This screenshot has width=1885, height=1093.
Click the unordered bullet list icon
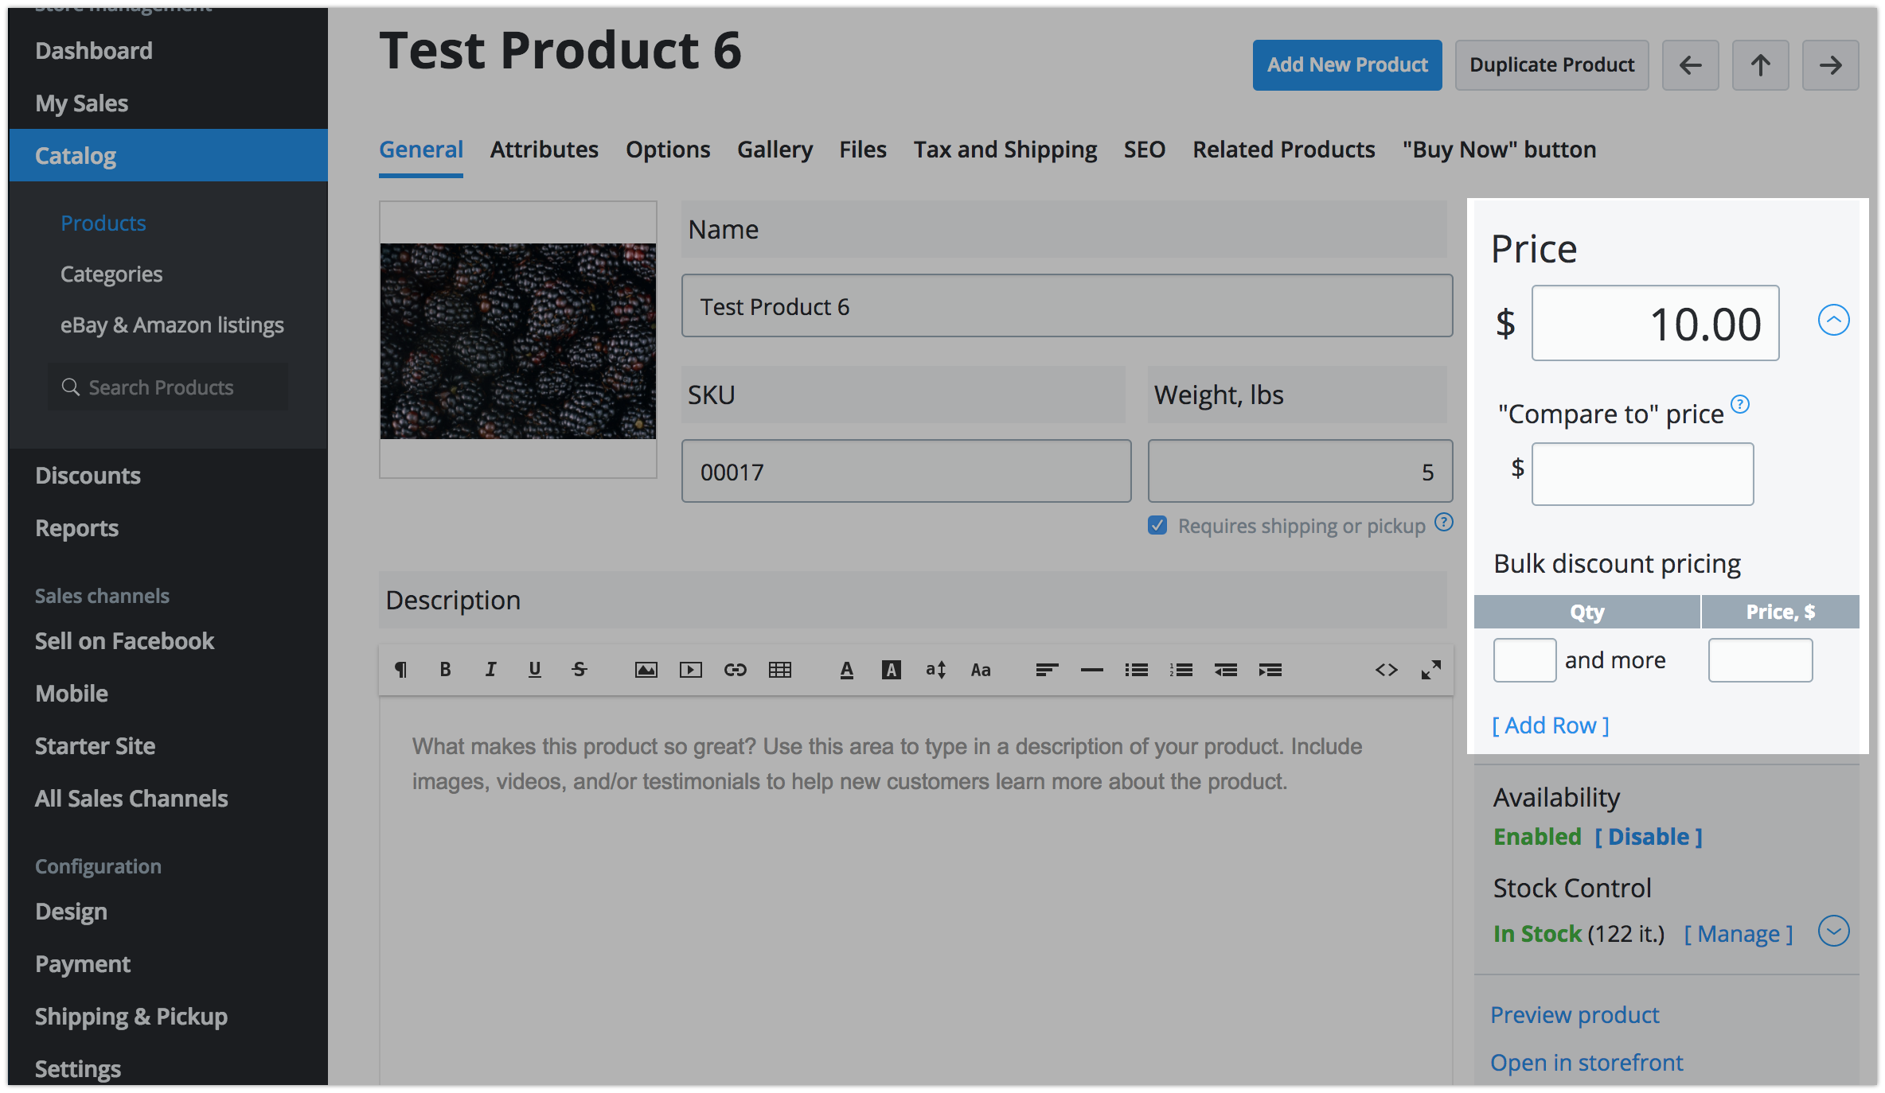pyautogui.click(x=1136, y=670)
